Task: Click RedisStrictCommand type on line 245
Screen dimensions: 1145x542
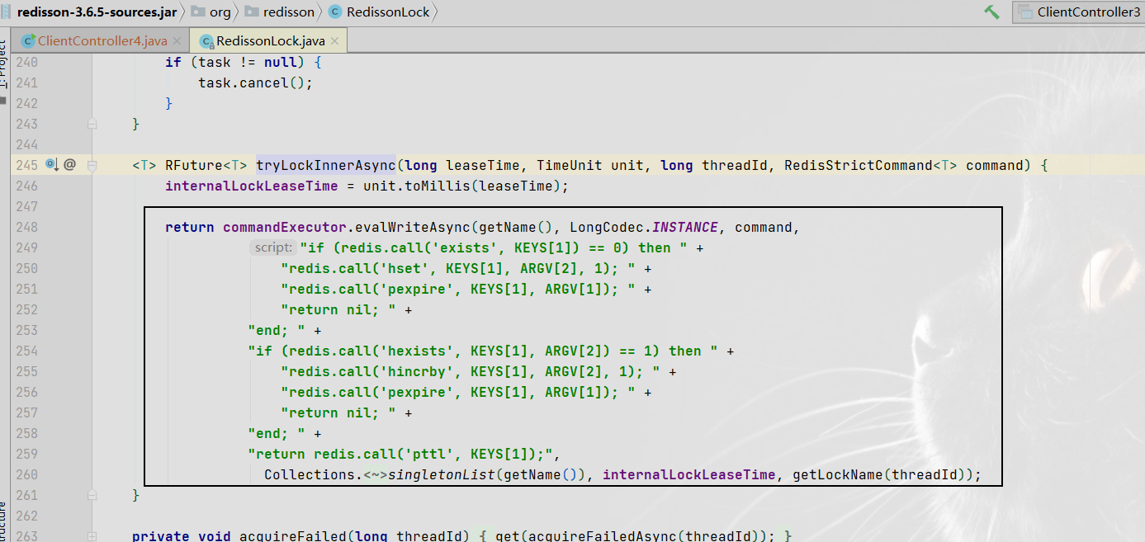Action: pyautogui.click(x=859, y=165)
